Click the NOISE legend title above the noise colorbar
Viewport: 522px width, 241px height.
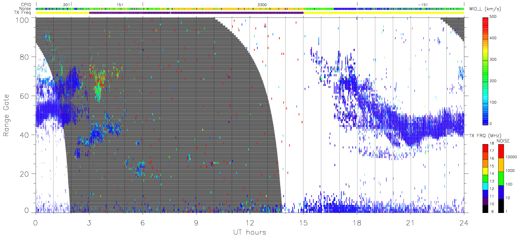click(504, 141)
